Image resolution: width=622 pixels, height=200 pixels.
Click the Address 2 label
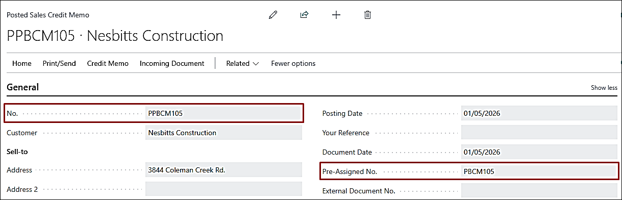(x=22, y=189)
